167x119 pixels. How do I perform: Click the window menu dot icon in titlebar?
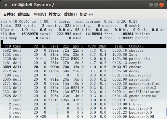6,5
